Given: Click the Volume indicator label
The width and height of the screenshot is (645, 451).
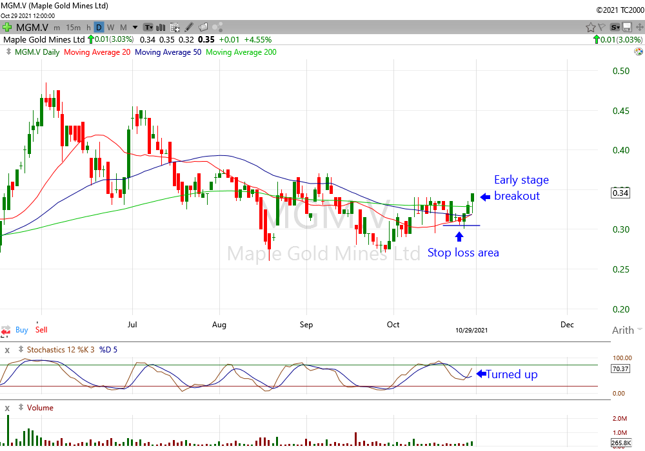Looking at the screenshot, I should [x=40, y=407].
